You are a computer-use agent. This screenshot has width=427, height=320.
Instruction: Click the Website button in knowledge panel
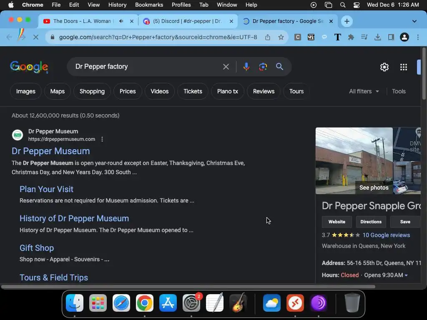pos(337,222)
